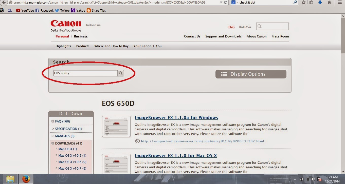Open Where and How to Buy menu
Viewport: 345px width, 184px height.
coord(112,46)
